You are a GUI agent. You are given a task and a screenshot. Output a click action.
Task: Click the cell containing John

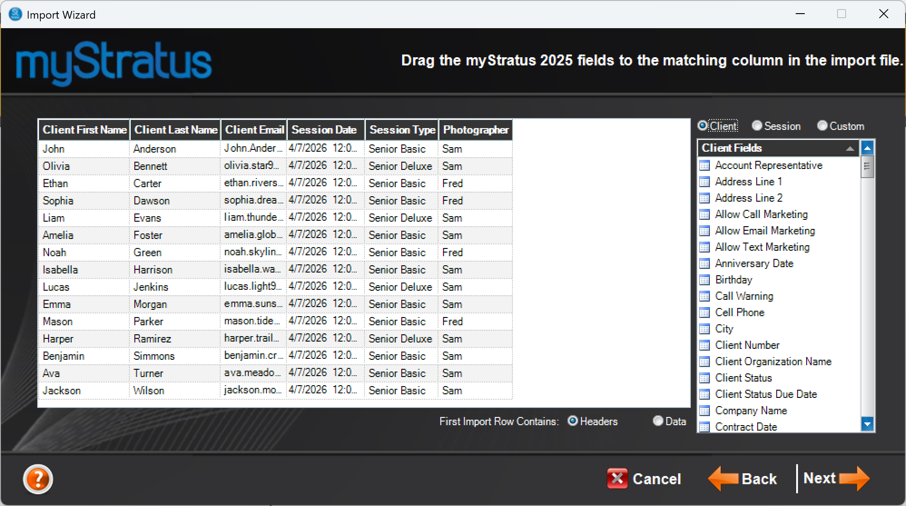point(84,149)
